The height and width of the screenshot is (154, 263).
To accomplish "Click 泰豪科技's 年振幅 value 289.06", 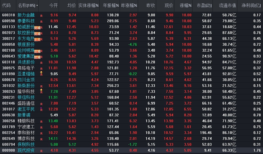I will pyautogui.click(x=113, y=21).
